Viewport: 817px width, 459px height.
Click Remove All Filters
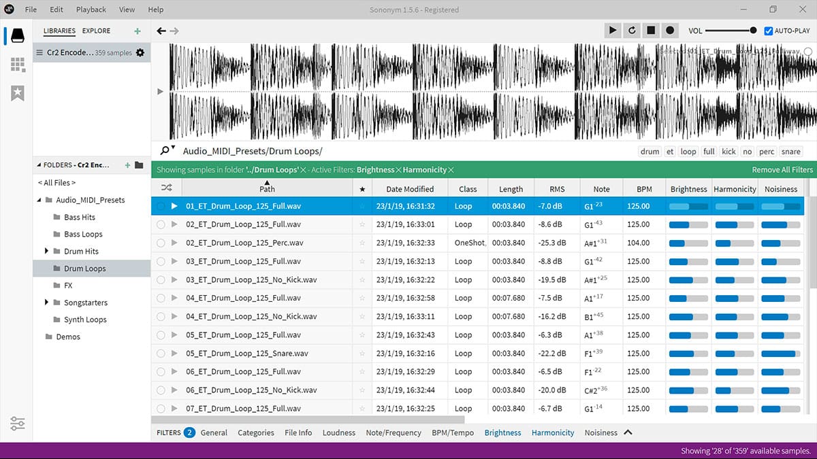782,170
